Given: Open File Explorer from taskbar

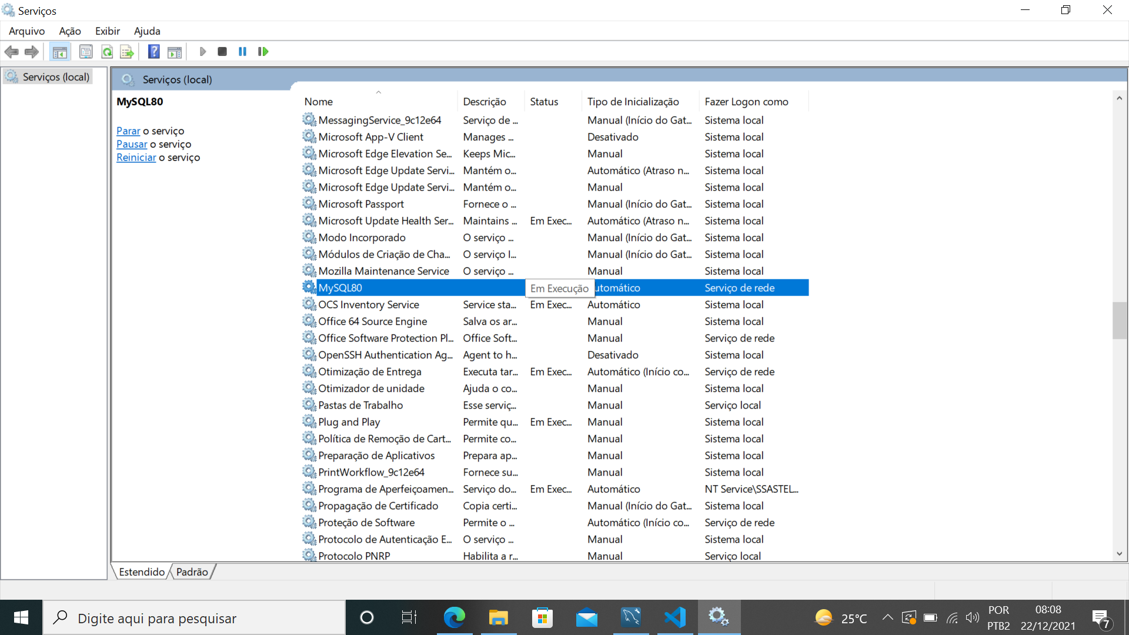Looking at the screenshot, I should [x=498, y=617].
